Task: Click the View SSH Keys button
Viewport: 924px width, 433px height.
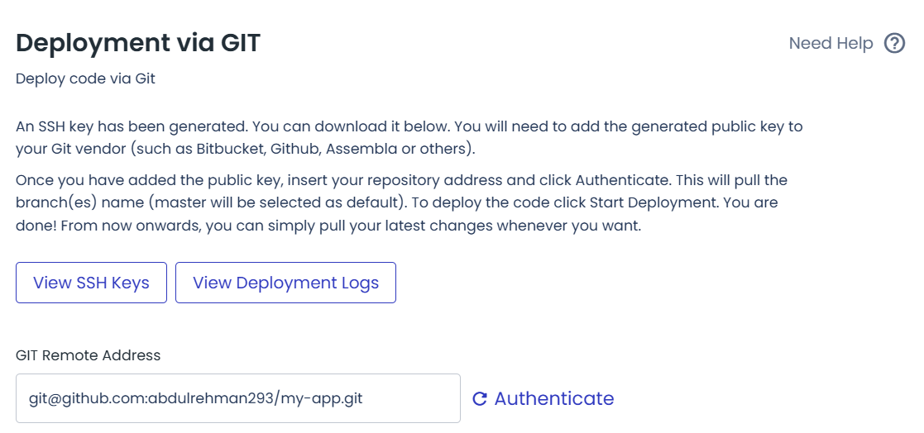Action: tap(91, 283)
